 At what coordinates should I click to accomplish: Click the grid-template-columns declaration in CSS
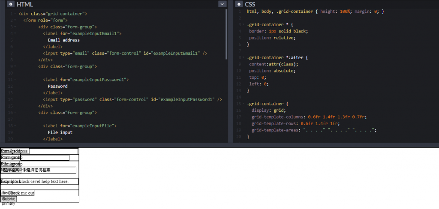coord(309,117)
